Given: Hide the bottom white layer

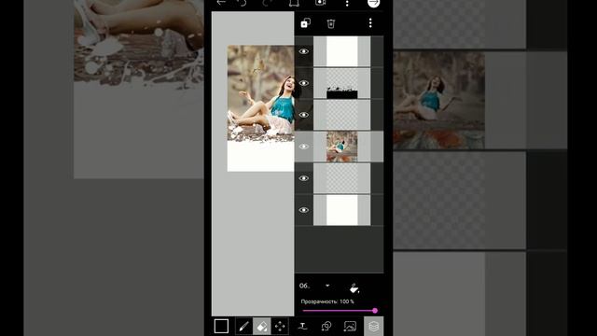Looking at the screenshot, I should pyautogui.click(x=304, y=210).
